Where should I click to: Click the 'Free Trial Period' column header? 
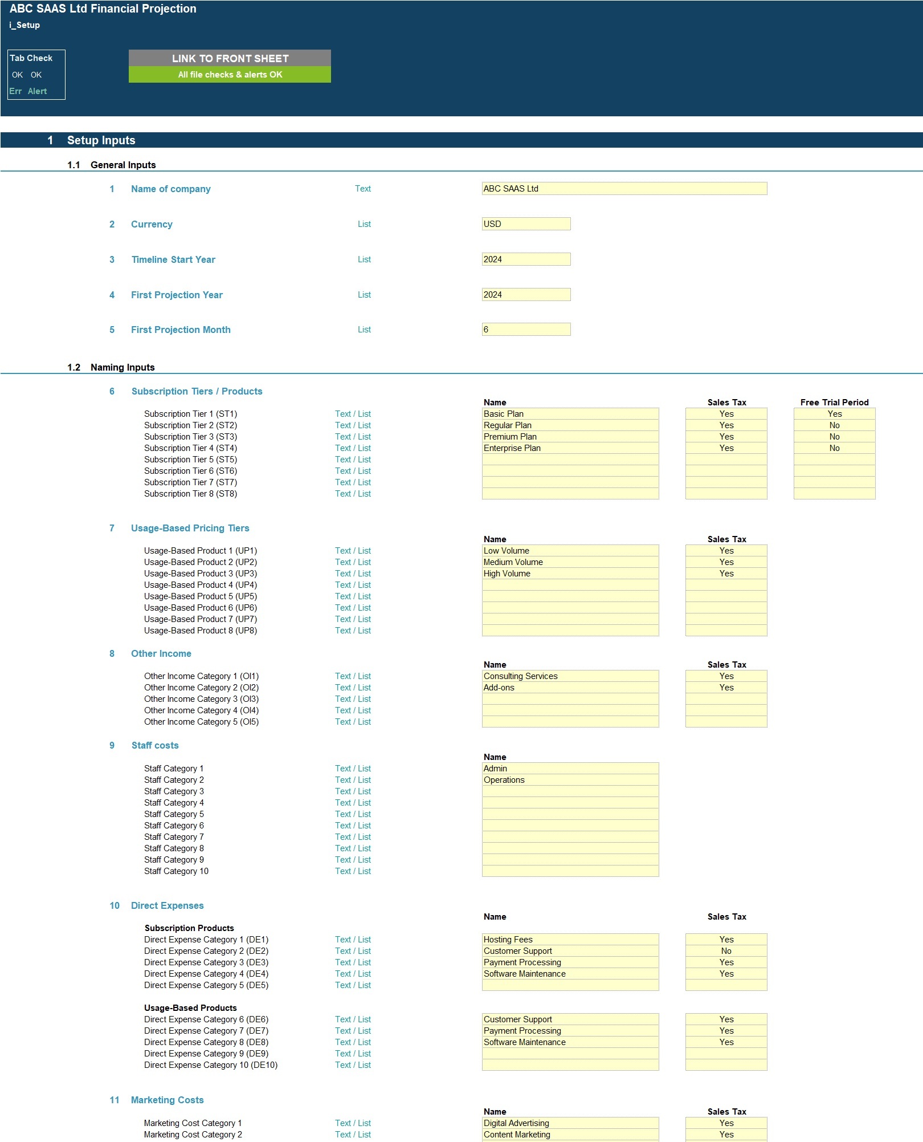click(834, 403)
